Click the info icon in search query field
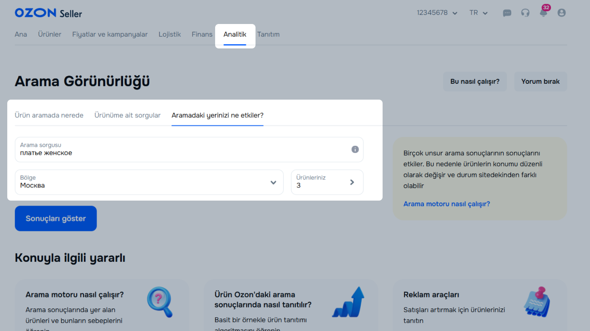The width and height of the screenshot is (590, 331). (355, 149)
